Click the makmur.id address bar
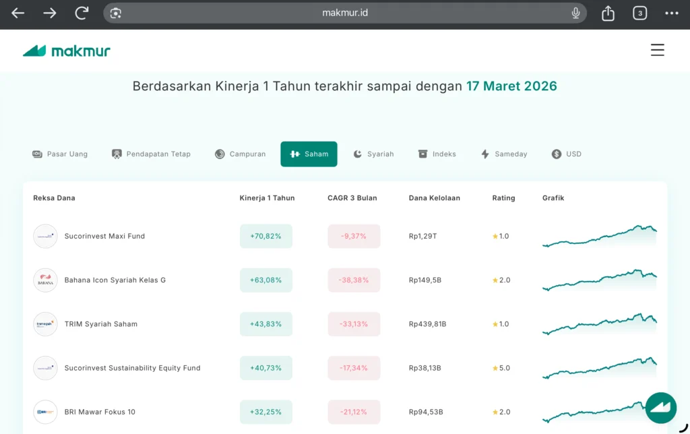 (345, 12)
